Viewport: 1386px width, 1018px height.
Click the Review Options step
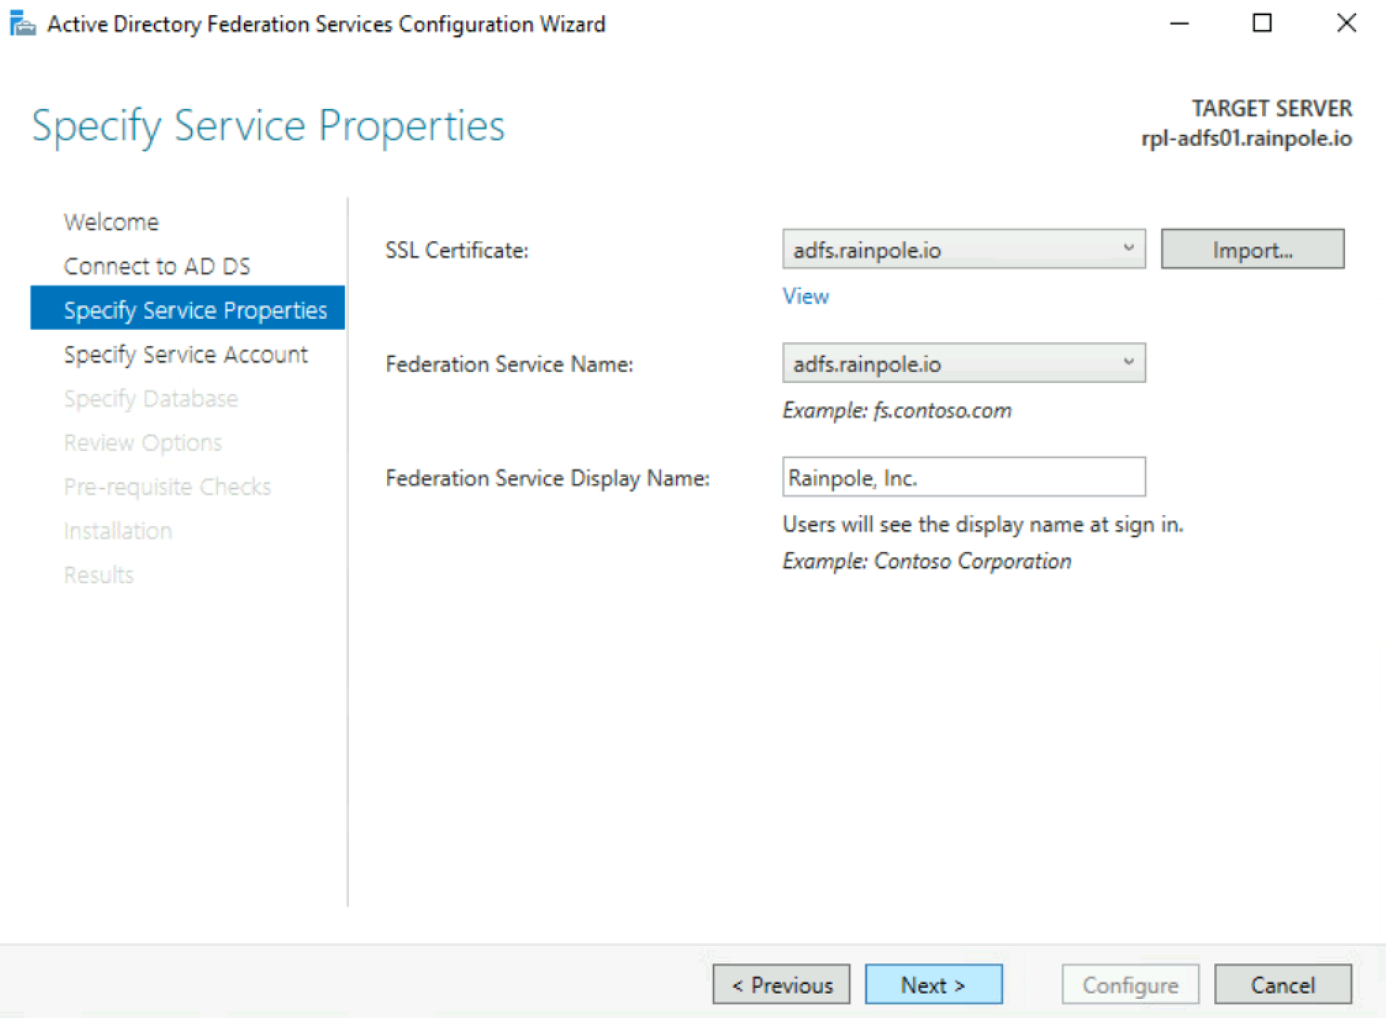tap(142, 443)
